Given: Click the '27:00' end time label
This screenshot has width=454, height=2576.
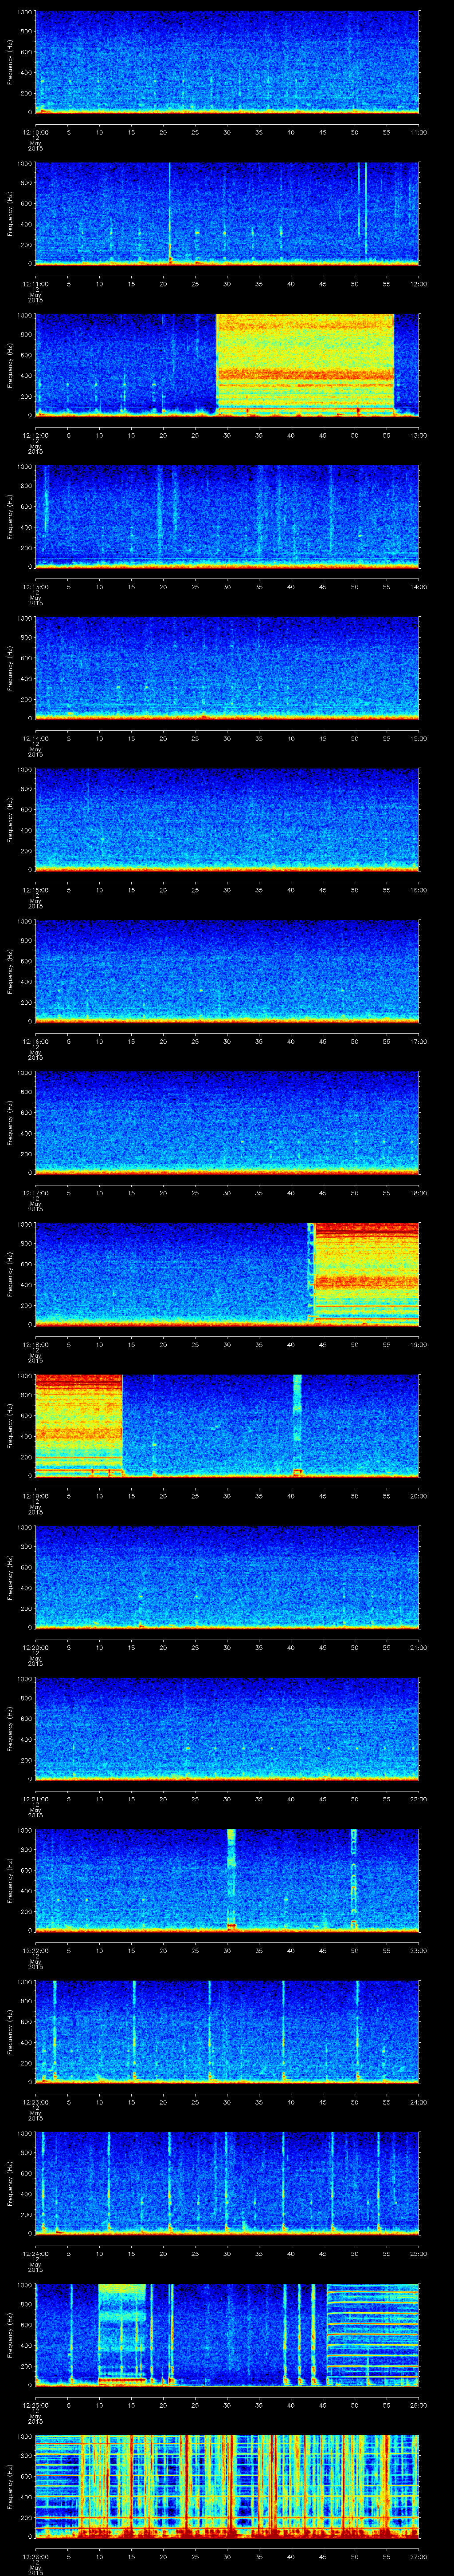Looking at the screenshot, I should click(419, 2556).
